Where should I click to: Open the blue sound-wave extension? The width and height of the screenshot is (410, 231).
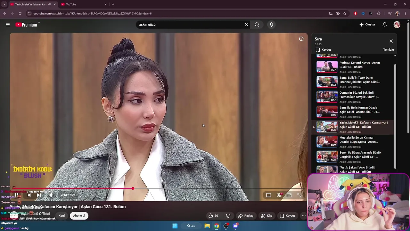[363, 13]
